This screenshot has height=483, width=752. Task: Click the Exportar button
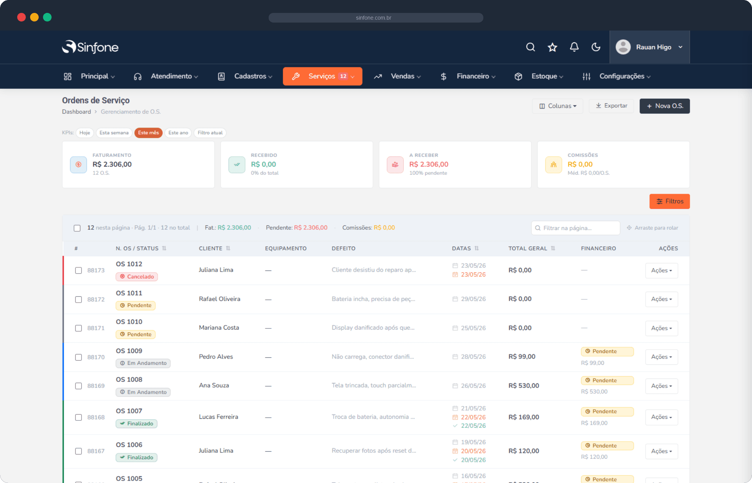611,106
